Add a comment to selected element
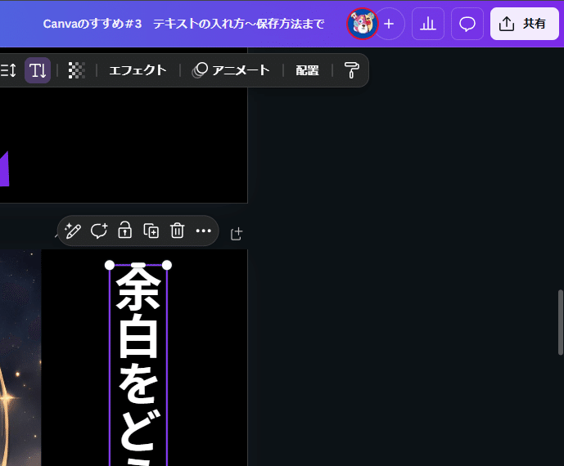564x466 pixels. pos(99,231)
